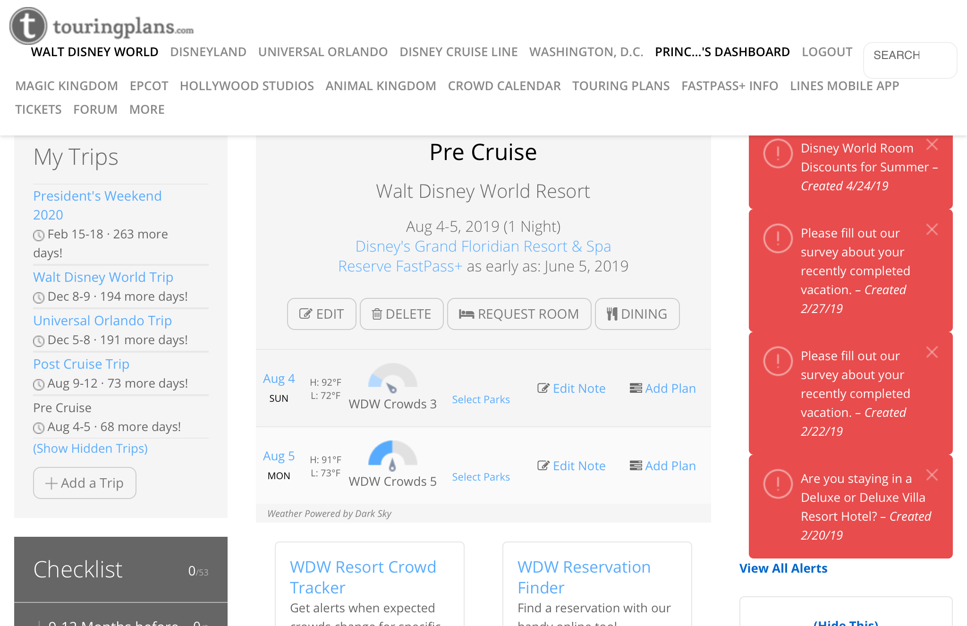Viewport: 967px width, 626px height.
Task: Click the Reserve FastPass+ link
Action: tap(400, 266)
